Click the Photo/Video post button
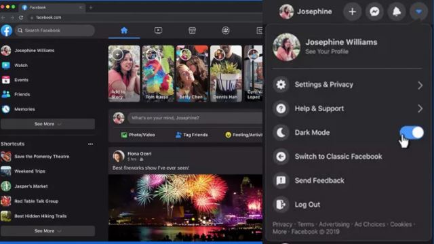The width and height of the screenshot is (434, 244). pos(138,135)
